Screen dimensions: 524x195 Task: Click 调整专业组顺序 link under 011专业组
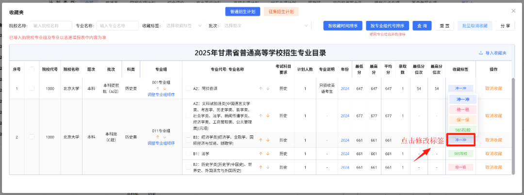[x=161, y=143]
